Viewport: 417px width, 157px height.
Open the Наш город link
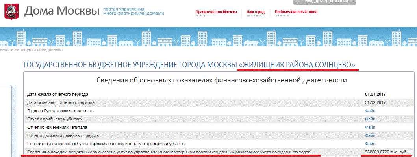(256, 12)
